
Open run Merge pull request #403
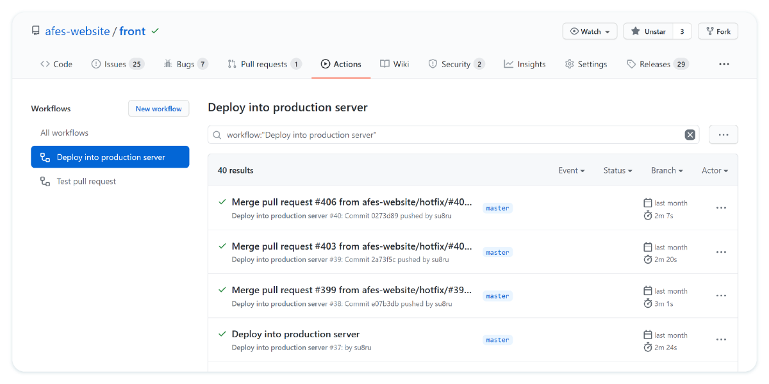(352, 246)
